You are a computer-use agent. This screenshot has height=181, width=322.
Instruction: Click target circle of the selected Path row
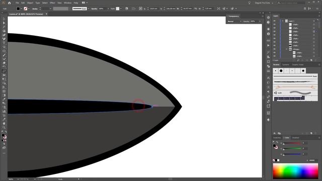click(314, 31)
